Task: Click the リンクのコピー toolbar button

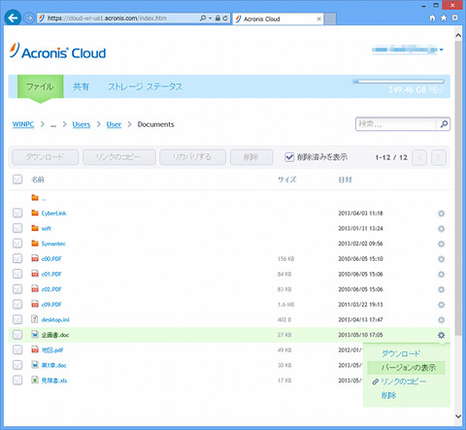Action: click(x=118, y=157)
